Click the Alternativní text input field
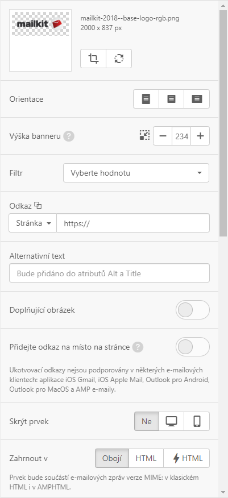Screen dimensions: 228x498 click(109, 273)
